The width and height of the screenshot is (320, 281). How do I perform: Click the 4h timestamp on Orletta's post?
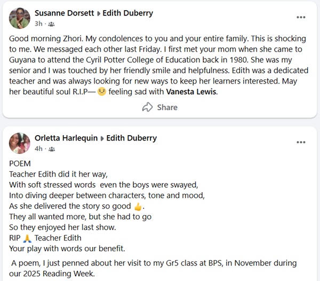[x=38, y=148]
